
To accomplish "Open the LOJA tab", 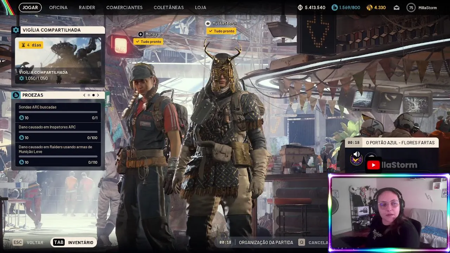I will click(200, 7).
